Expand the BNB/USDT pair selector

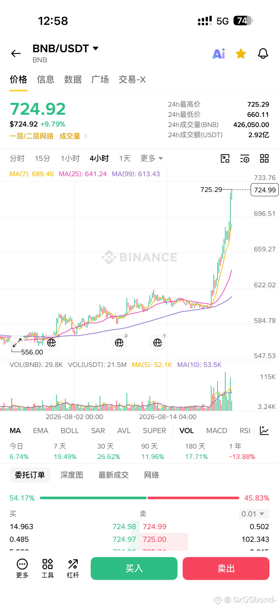tap(66, 49)
